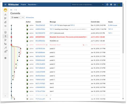Screen dimensions: 127x104
Task: Open administration gear in top bar
Action: (x=111, y=5)
